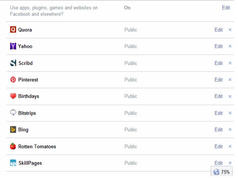Click the Quora app icon
Screen dimensions: 238x178
(13, 30)
